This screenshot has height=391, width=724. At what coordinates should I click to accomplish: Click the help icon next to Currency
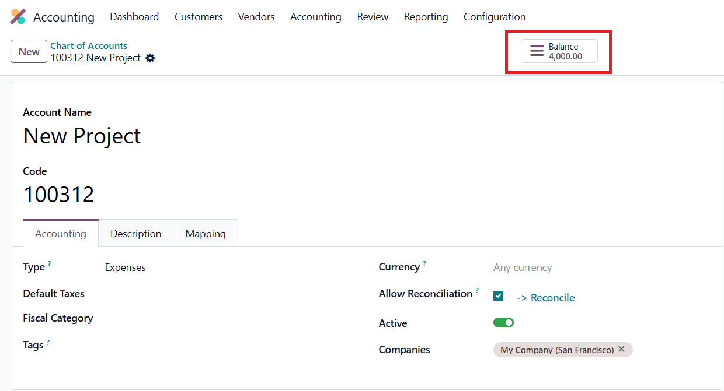coord(424,263)
